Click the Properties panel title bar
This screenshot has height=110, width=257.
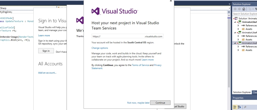244,98
